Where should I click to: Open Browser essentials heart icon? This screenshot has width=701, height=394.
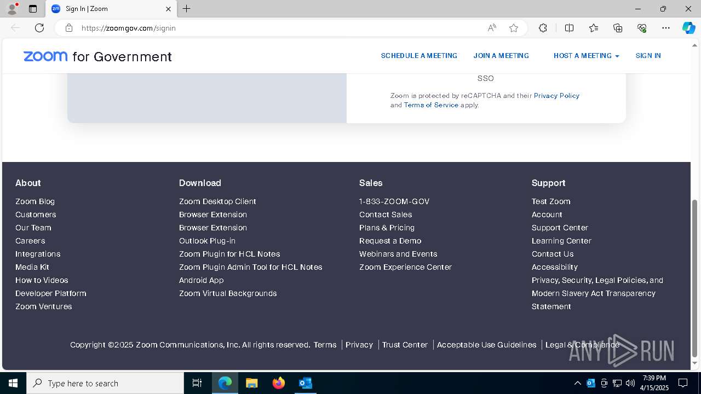[x=642, y=28]
